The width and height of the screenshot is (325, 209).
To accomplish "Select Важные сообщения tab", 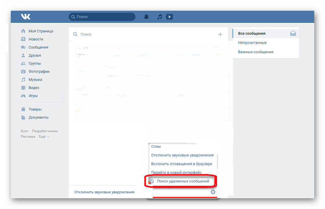I will coord(256,52).
